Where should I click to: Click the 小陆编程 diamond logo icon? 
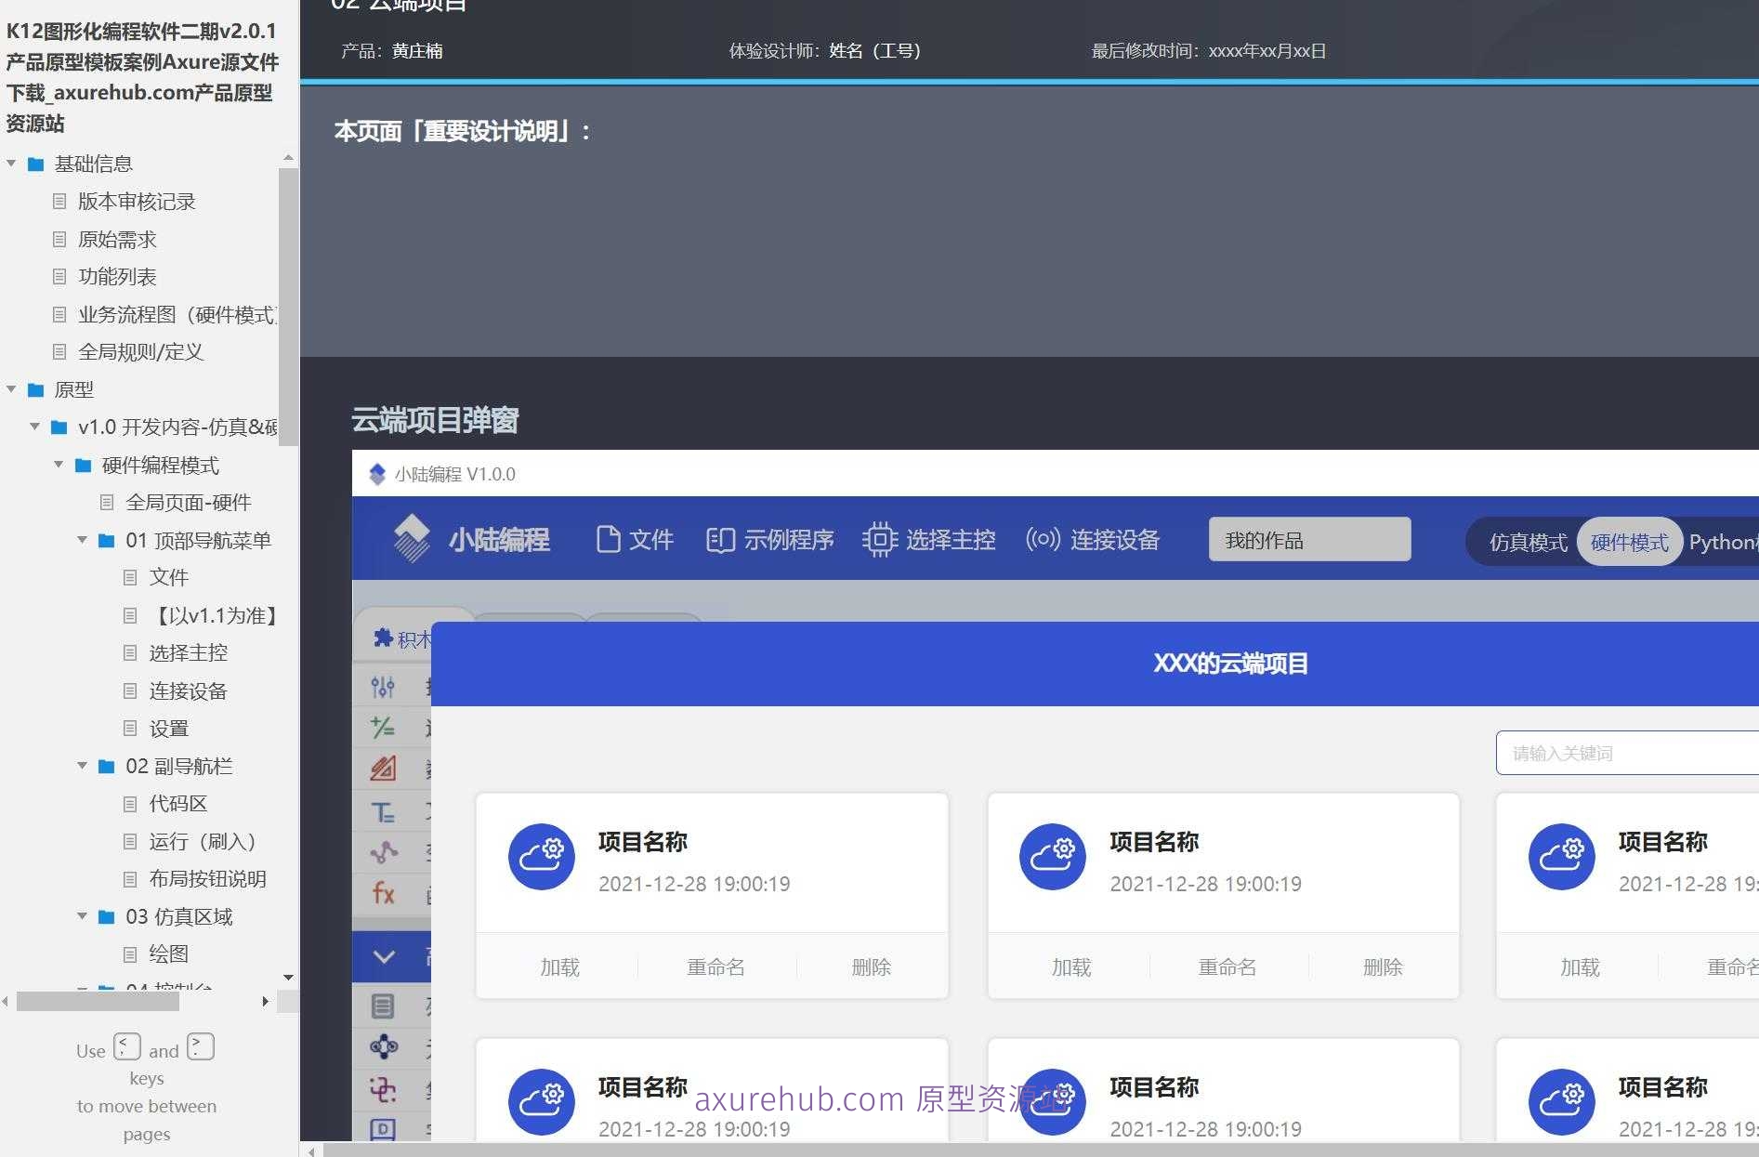pyautogui.click(x=412, y=538)
